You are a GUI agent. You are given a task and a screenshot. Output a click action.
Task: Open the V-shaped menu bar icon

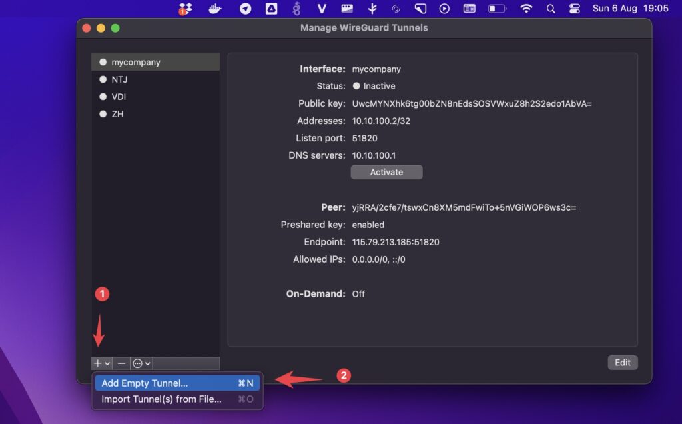[322, 9]
